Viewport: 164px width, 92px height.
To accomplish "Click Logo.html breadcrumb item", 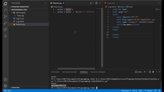I will (111, 7).
